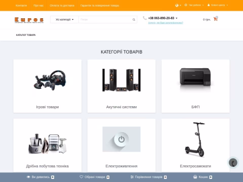Open the 'Акутичні системи' category link
Viewport: 243px width, 182px height.
[x=121, y=107]
